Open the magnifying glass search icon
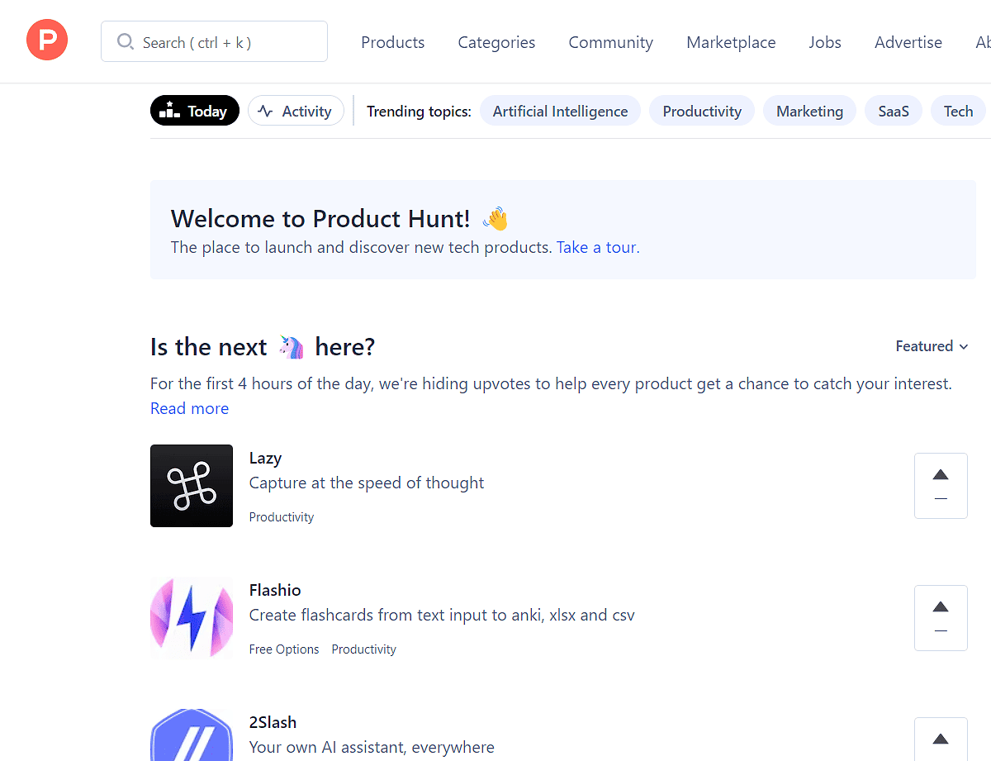This screenshot has width=991, height=761. (125, 41)
